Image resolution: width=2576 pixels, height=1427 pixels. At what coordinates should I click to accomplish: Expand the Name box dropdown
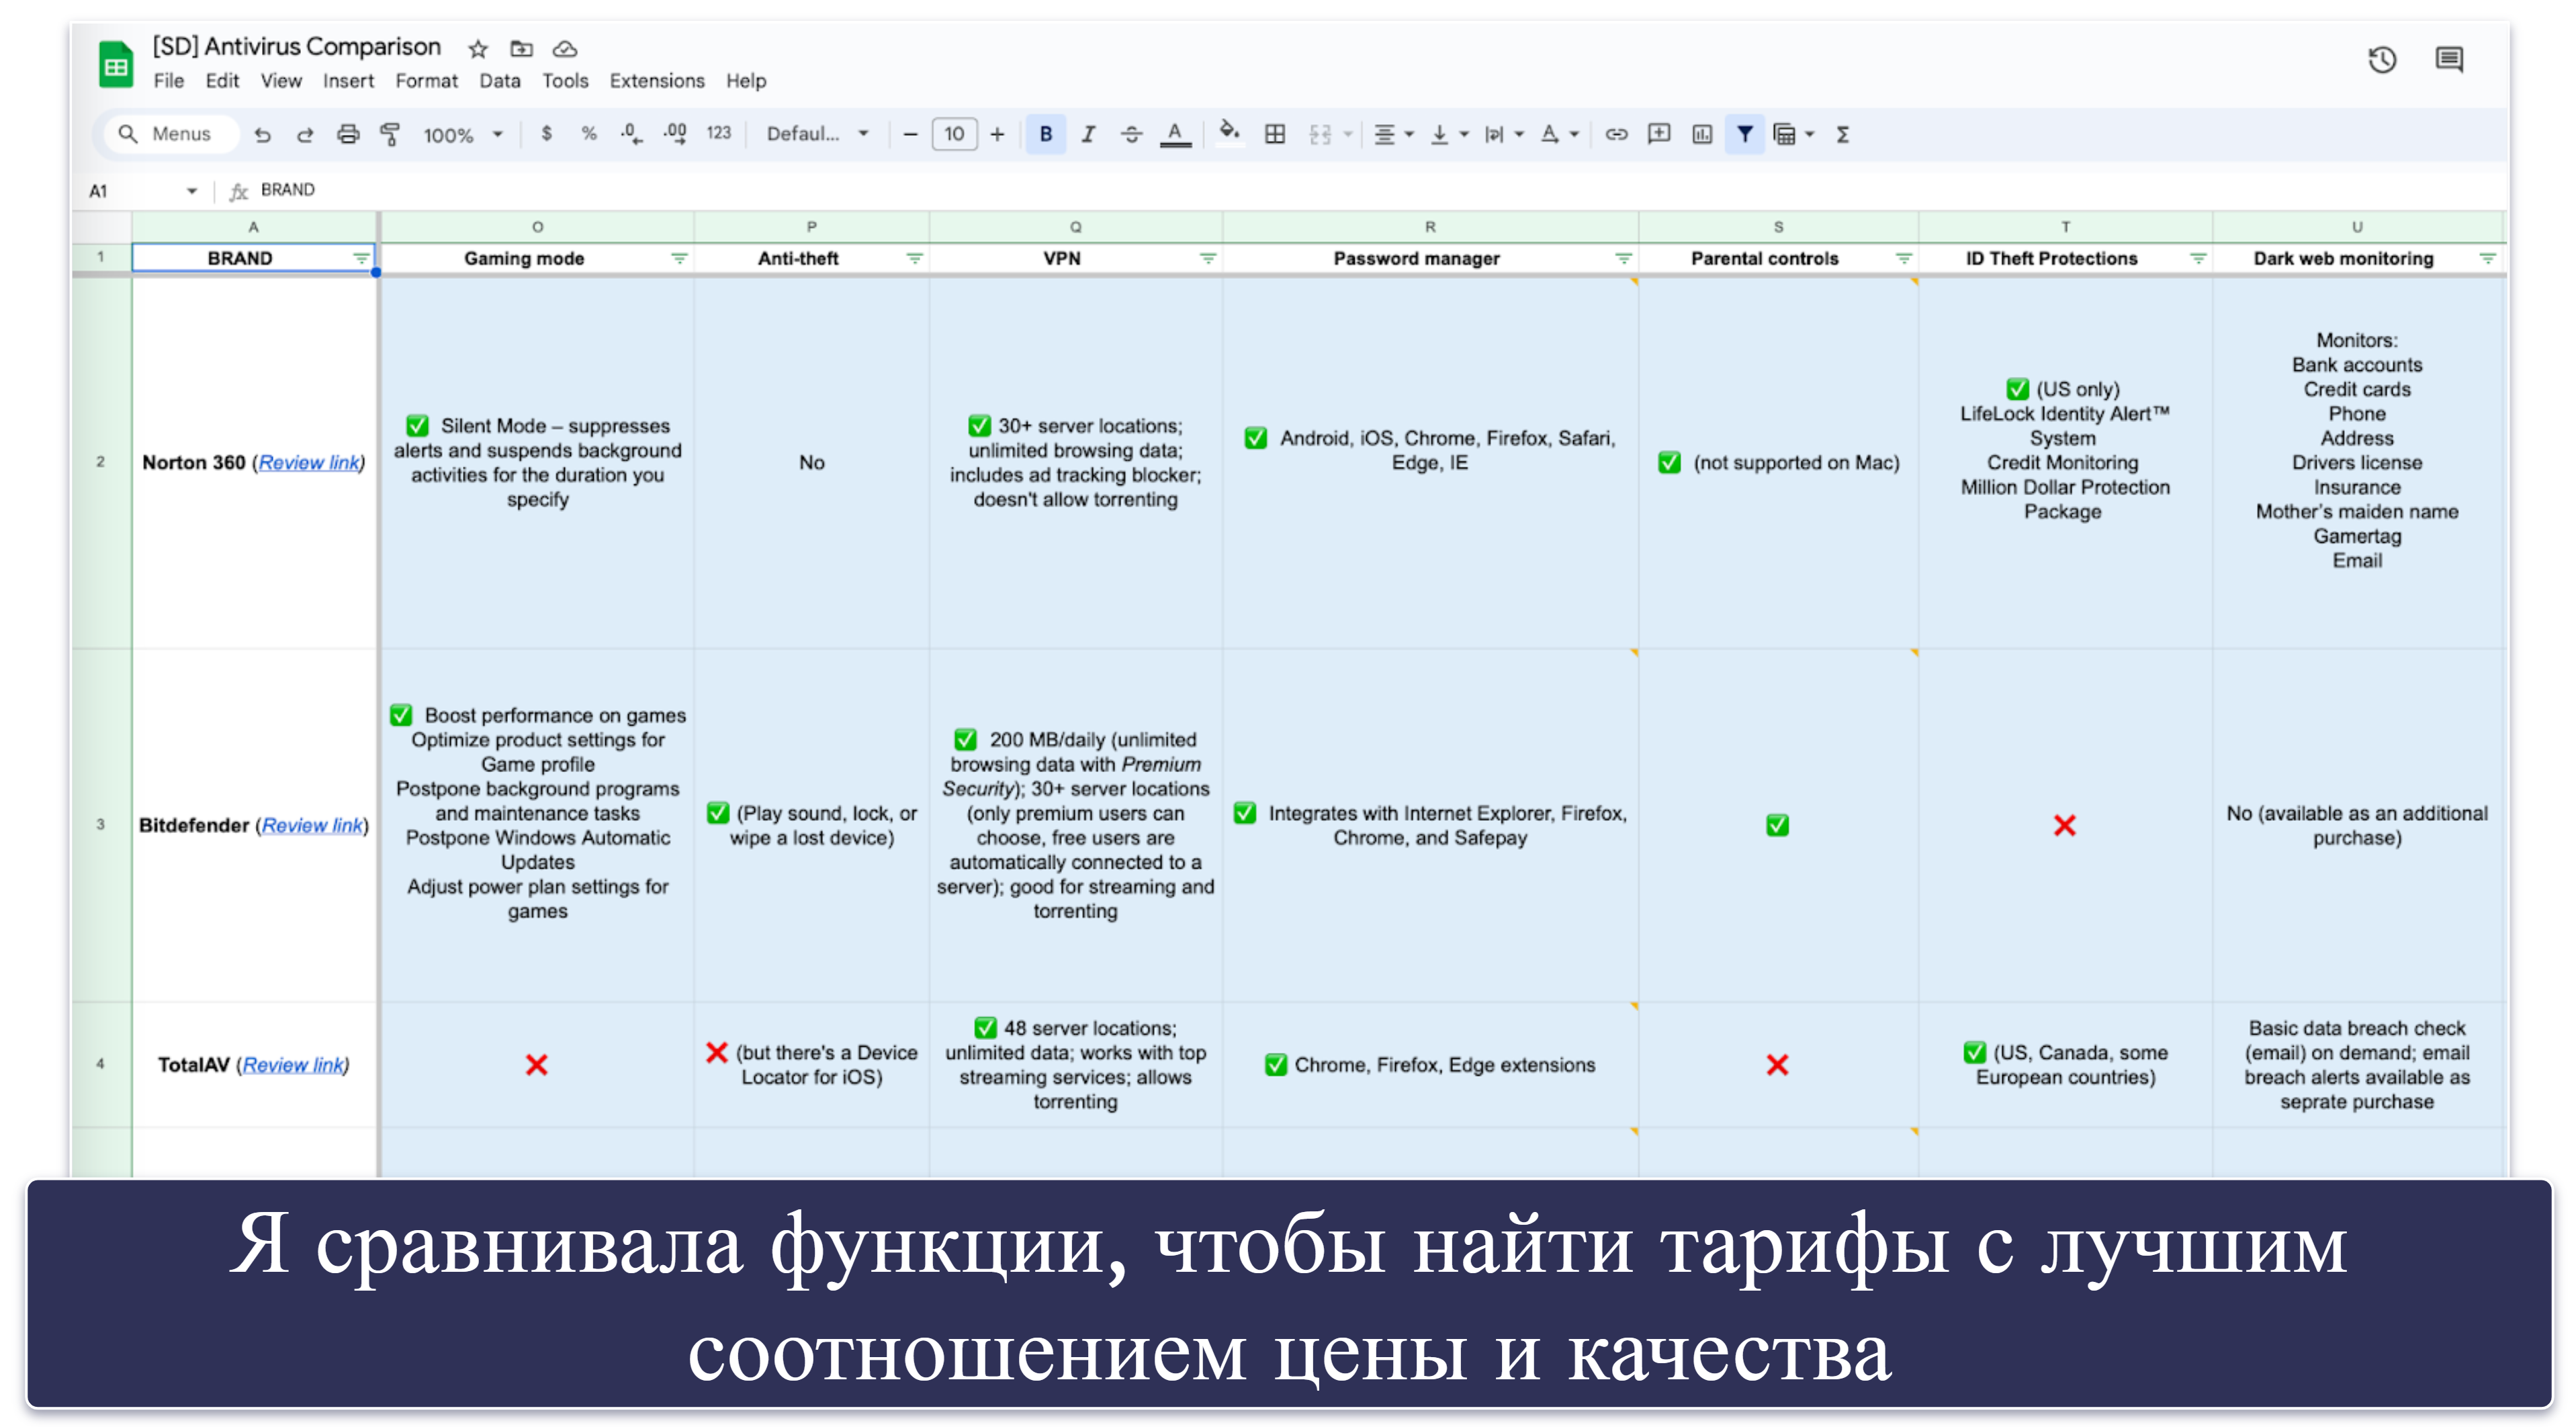192,190
